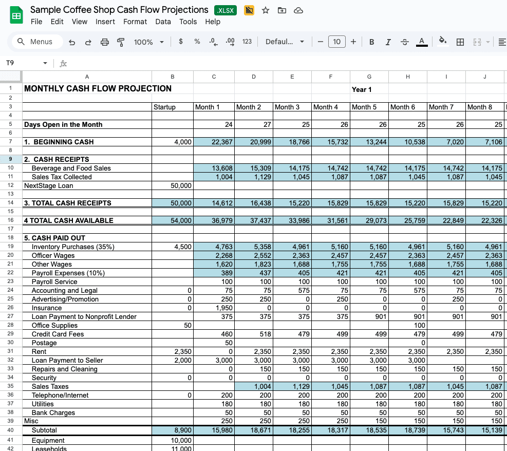Open the Format menu
Viewport: 507px width, 451px height.
tap(135, 22)
